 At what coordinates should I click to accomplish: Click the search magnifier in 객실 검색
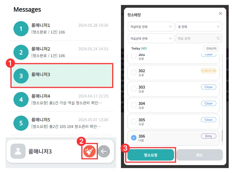point(218,38)
